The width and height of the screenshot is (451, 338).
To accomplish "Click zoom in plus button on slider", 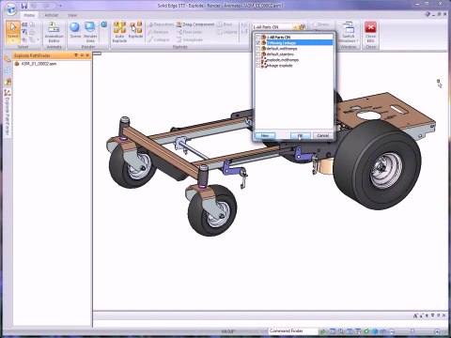I will (438, 331).
